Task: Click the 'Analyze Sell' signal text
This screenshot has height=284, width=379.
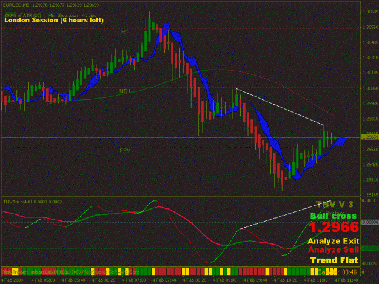Action: pyautogui.click(x=334, y=249)
